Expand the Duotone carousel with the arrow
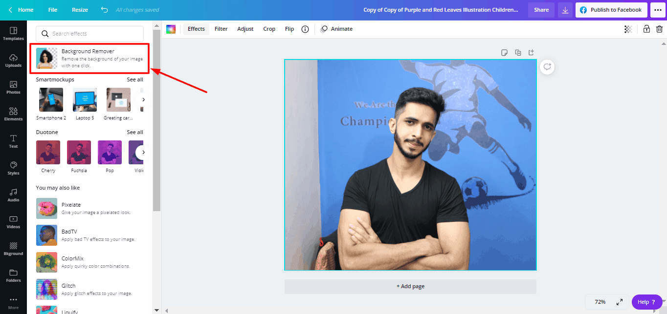Image resolution: width=667 pixels, height=314 pixels. (143, 152)
